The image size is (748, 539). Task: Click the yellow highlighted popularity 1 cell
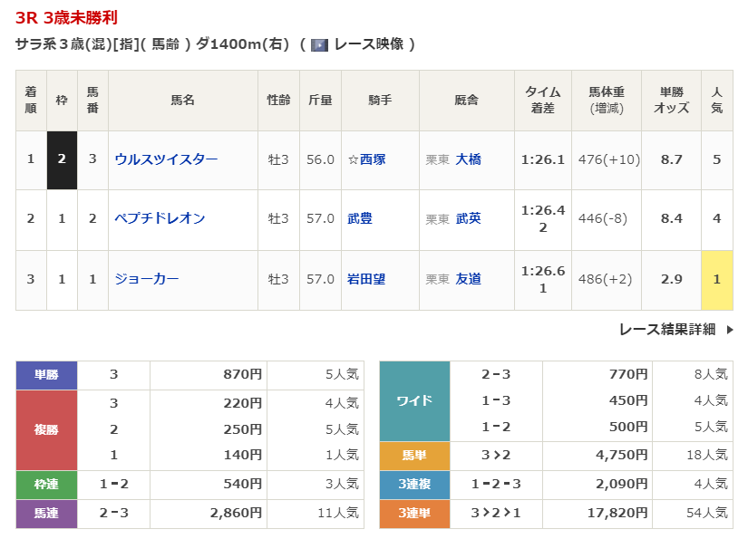[x=716, y=279]
